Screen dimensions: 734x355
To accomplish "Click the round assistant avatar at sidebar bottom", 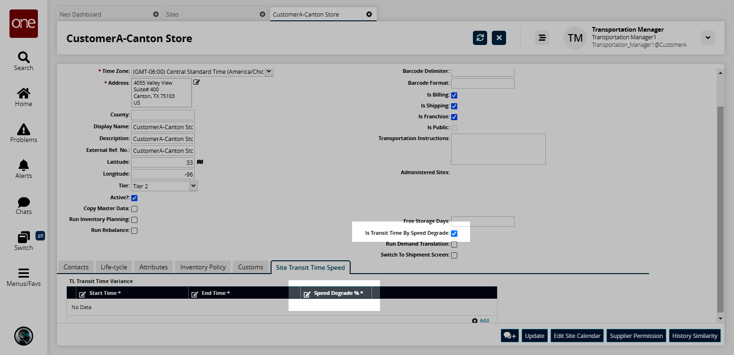I will pos(24,336).
